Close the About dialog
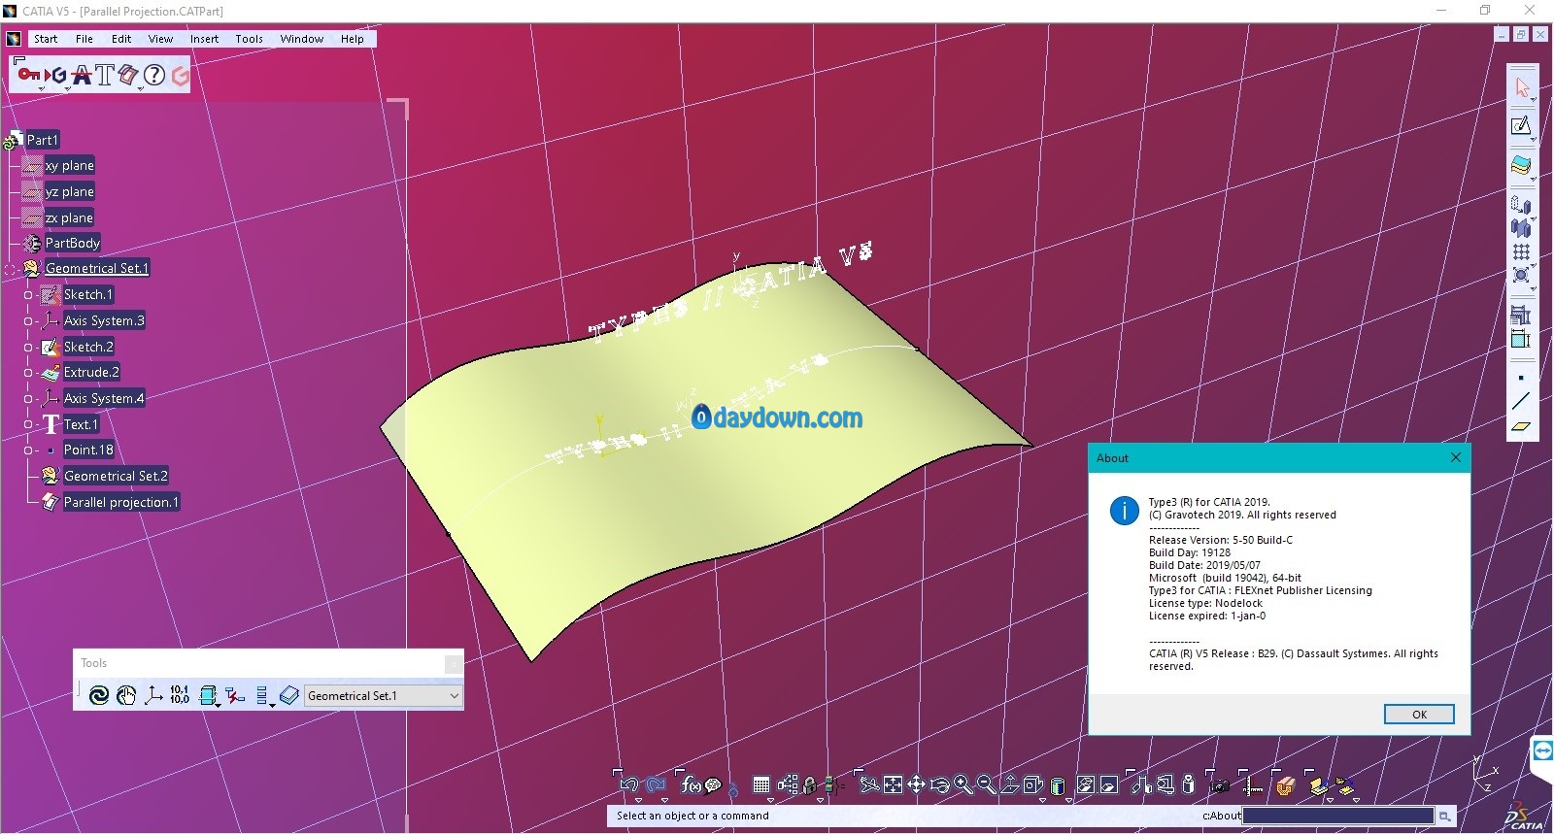Screen dimensions: 1554x834 [x=1455, y=457]
